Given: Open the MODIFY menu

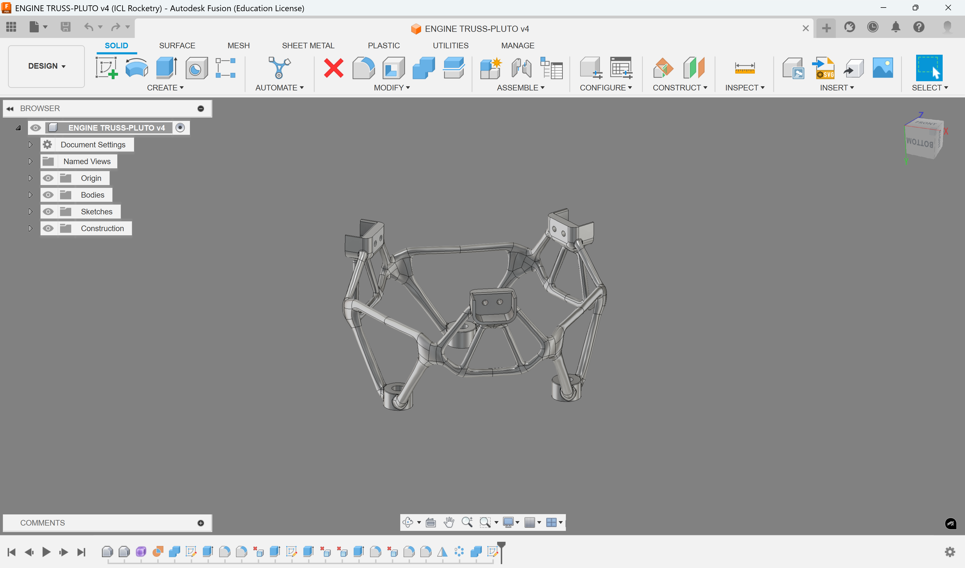Looking at the screenshot, I should coord(391,88).
